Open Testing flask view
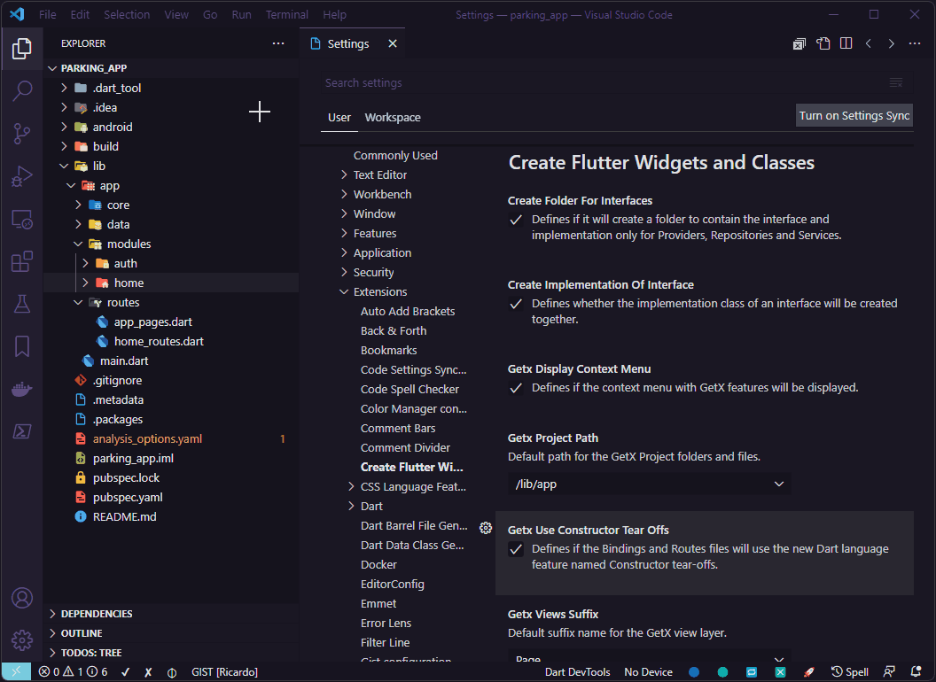Image resolution: width=936 pixels, height=682 pixels. pyautogui.click(x=21, y=305)
